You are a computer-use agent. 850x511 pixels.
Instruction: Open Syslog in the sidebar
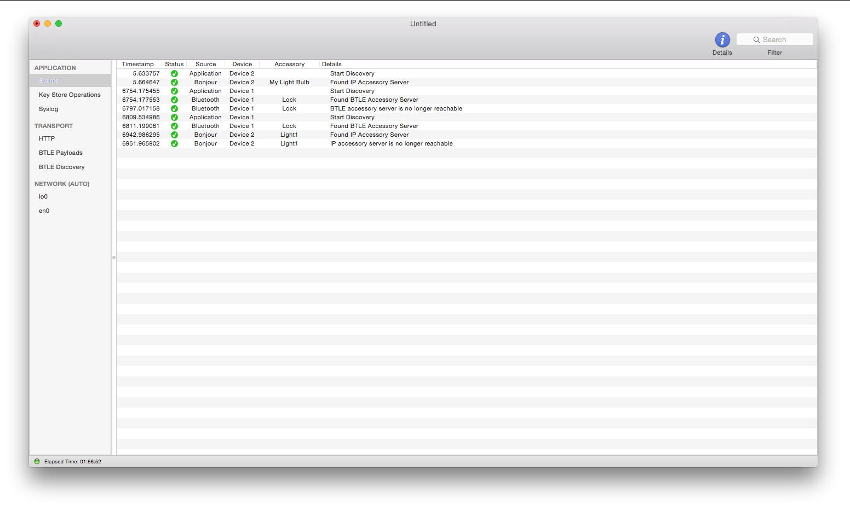pos(48,109)
